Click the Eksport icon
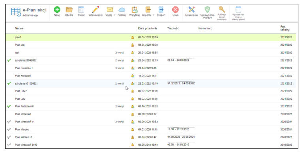 [x=161, y=9]
